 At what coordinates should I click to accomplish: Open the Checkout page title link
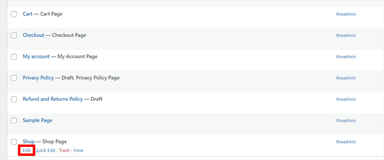[x=34, y=35]
